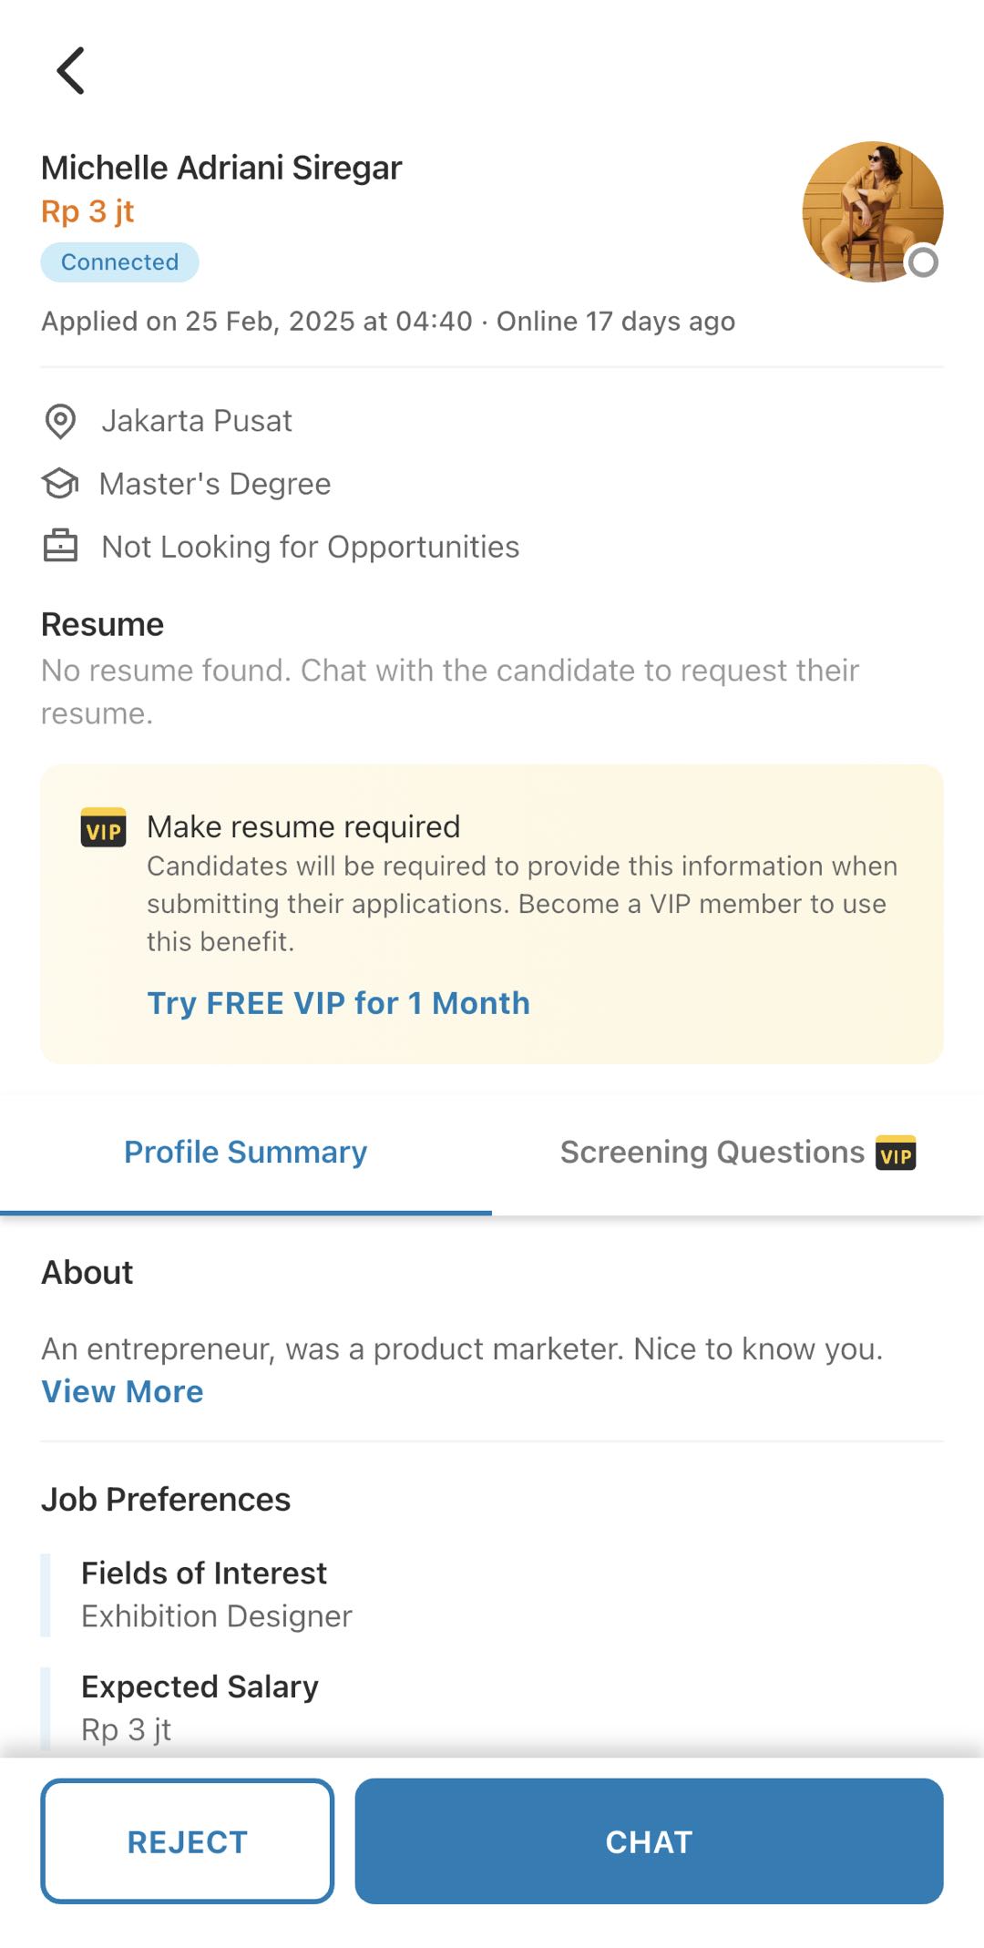This screenshot has width=984, height=1948.
Task: Tap the graduation cap education icon
Action: click(60, 484)
